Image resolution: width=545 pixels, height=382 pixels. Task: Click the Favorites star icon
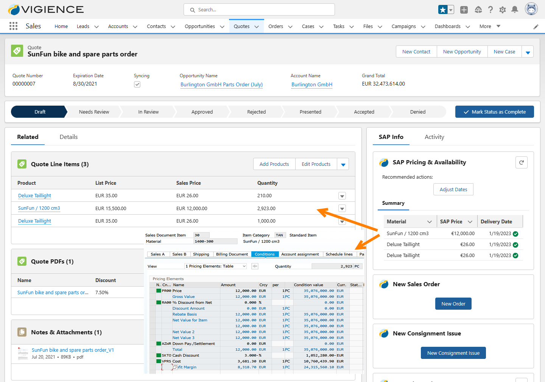(x=443, y=9)
